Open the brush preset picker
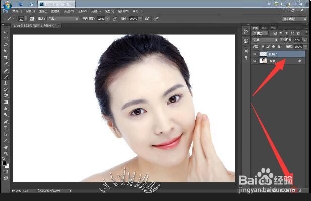The width and height of the screenshot is (311, 201). (x=22, y=19)
